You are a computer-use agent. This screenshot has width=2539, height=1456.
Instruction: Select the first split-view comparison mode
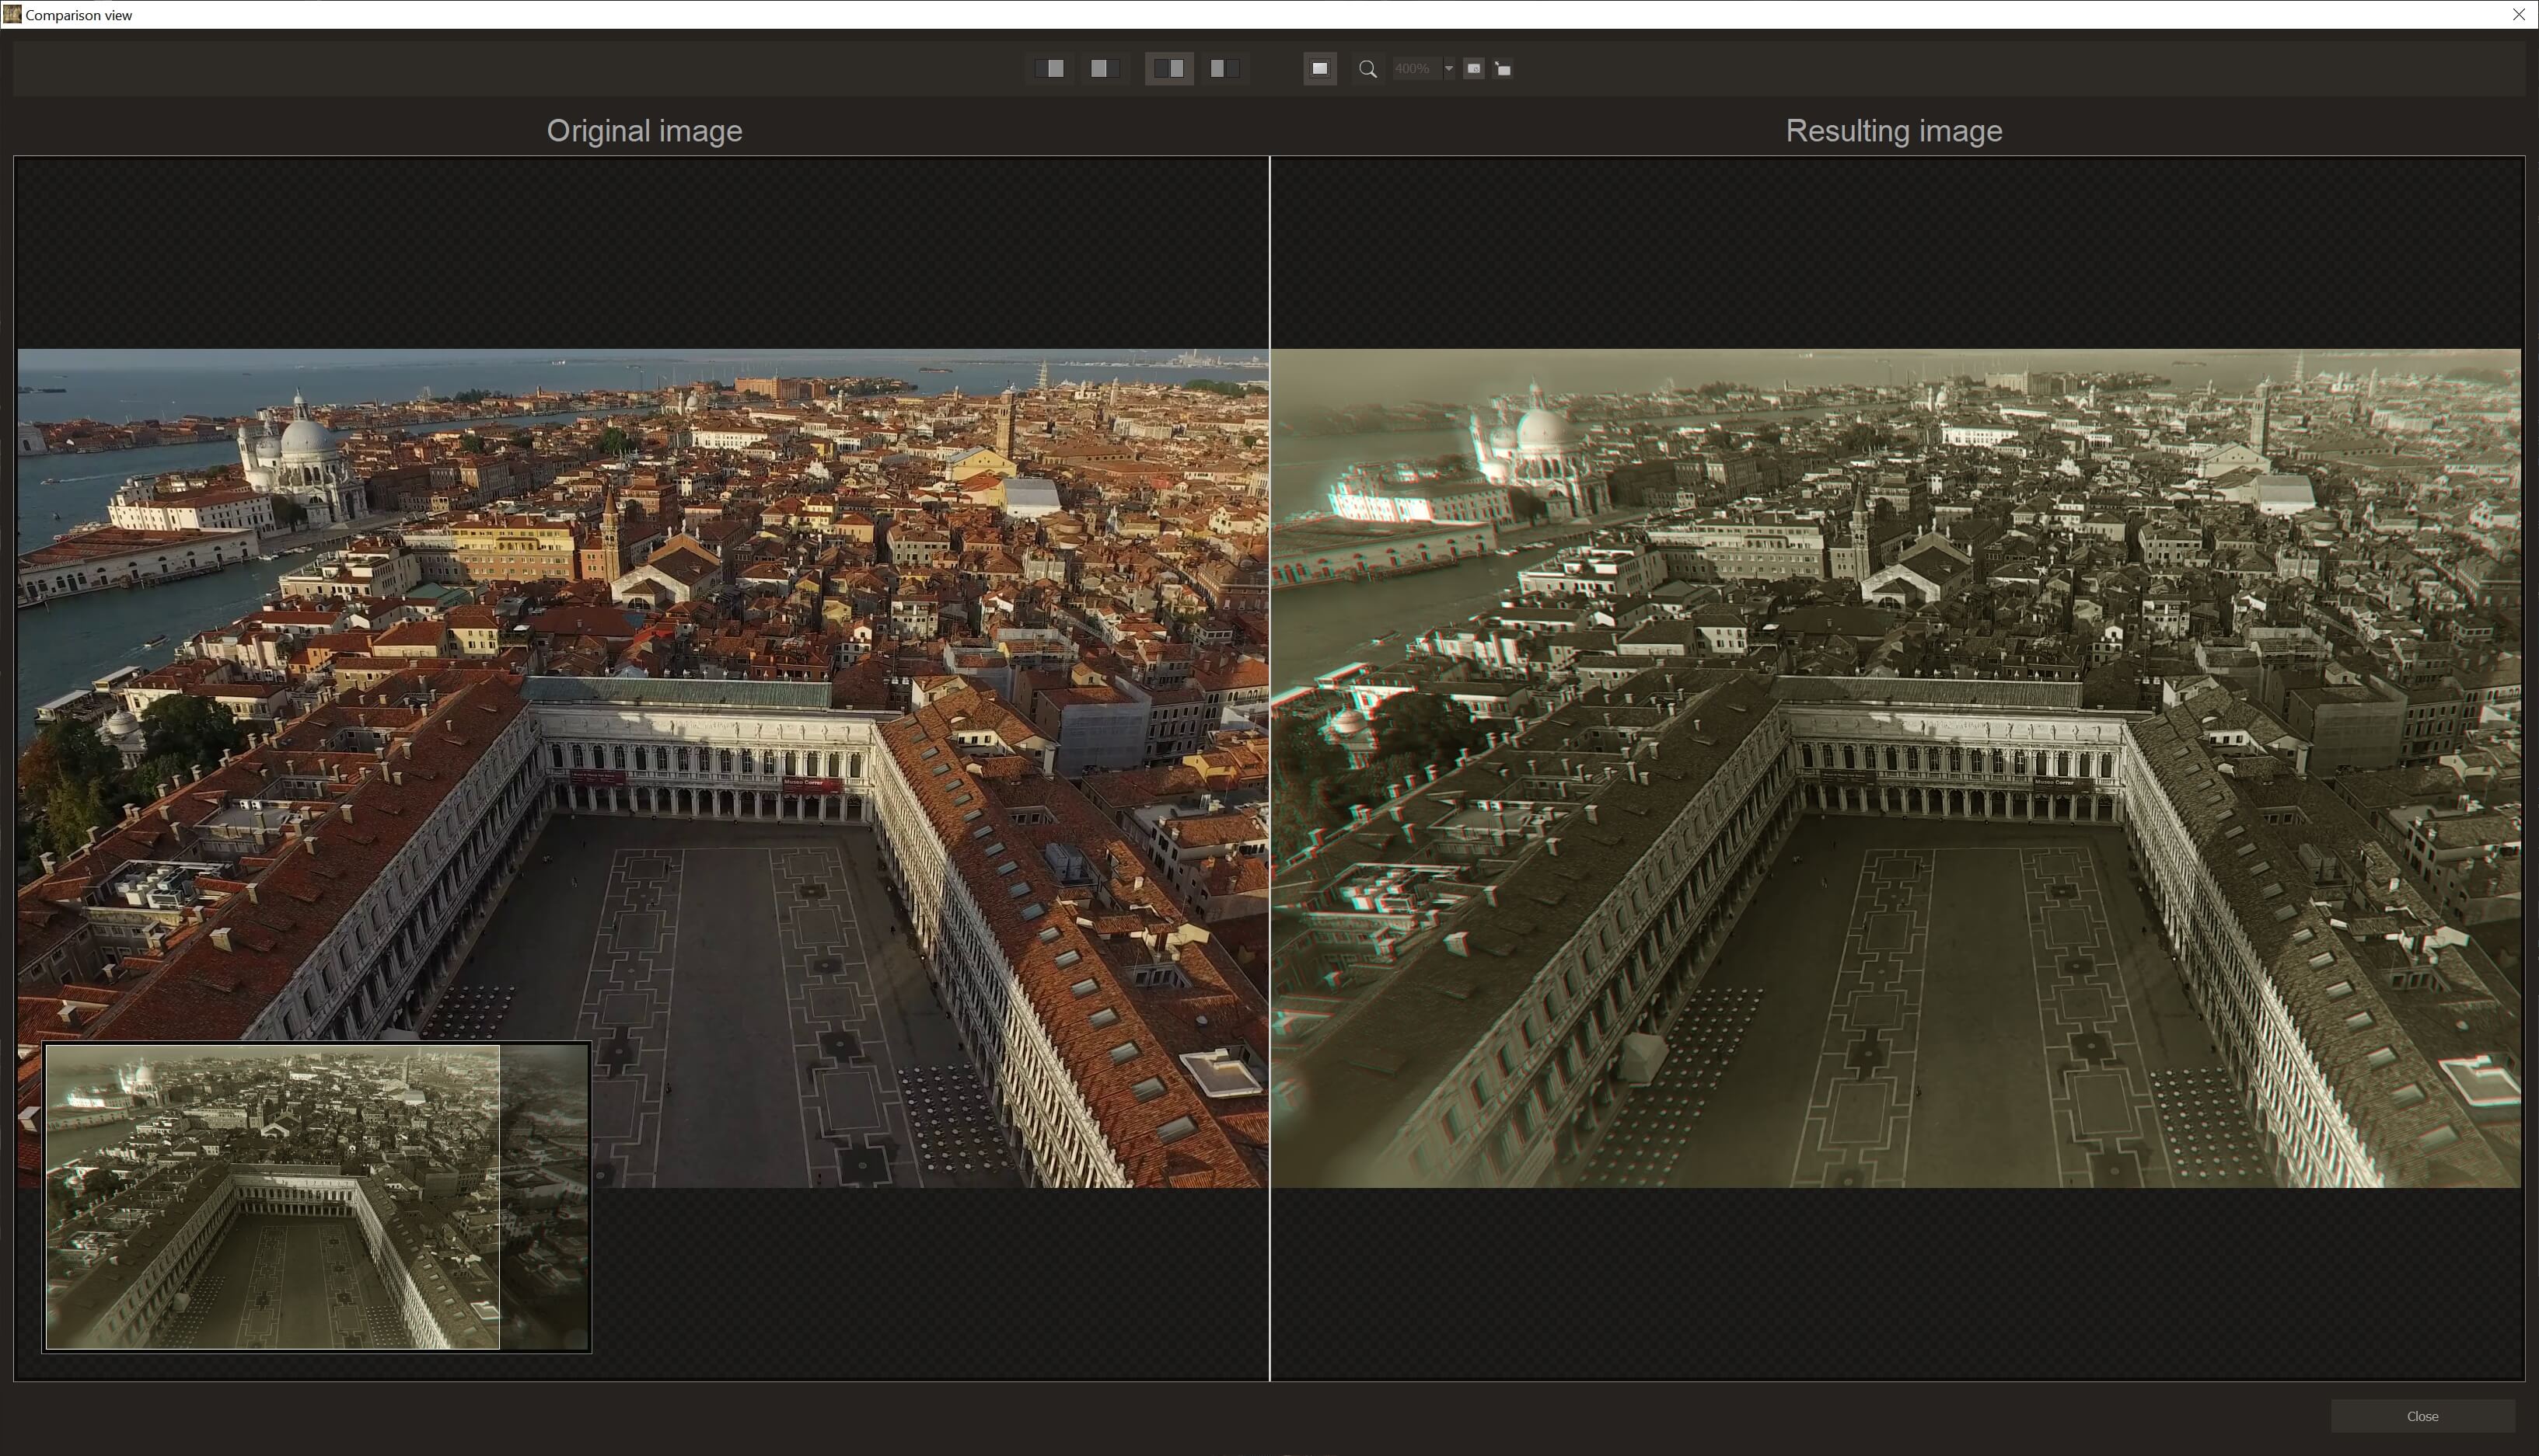(x=1050, y=68)
